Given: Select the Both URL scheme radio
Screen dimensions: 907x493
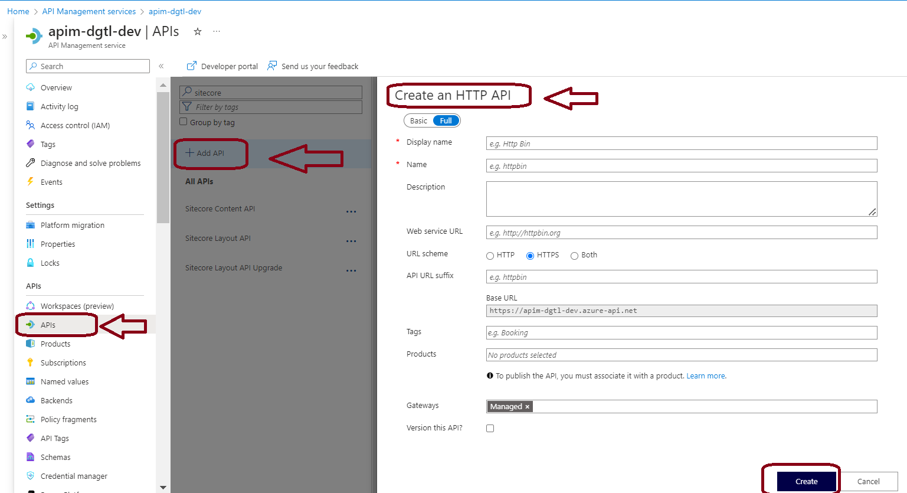Looking at the screenshot, I should pos(574,256).
